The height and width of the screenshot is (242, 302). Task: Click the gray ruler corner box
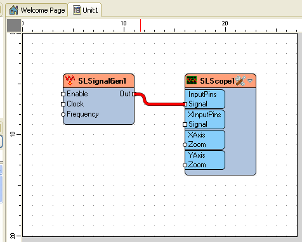14,25
